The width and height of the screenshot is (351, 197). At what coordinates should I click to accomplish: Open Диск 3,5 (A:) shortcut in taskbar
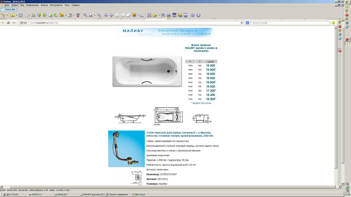point(11,194)
